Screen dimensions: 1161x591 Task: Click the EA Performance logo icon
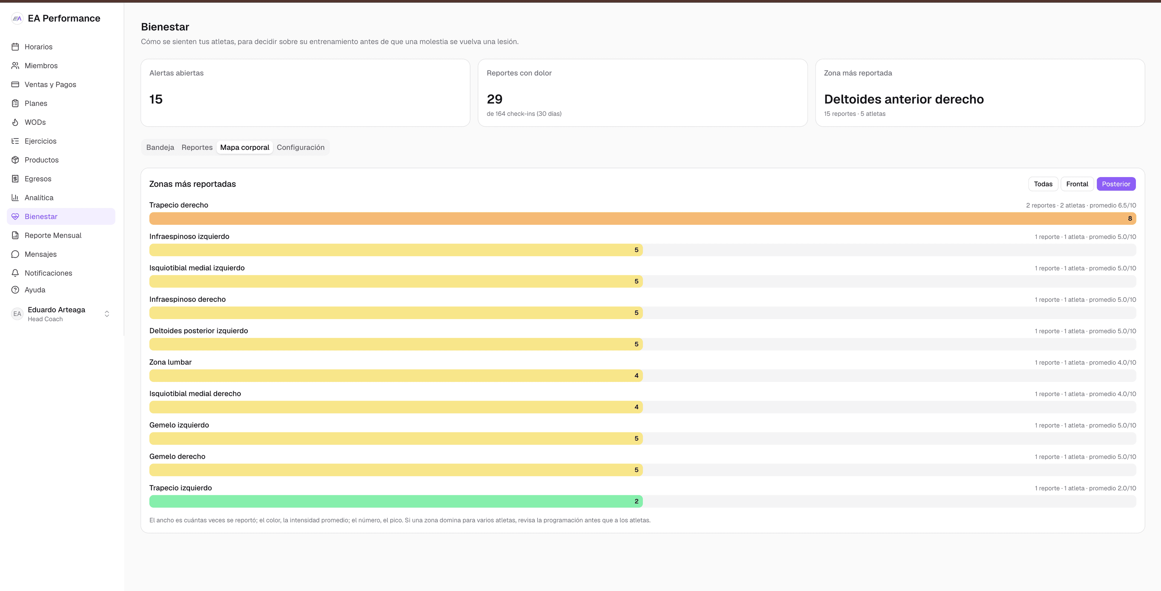tap(17, 18)
